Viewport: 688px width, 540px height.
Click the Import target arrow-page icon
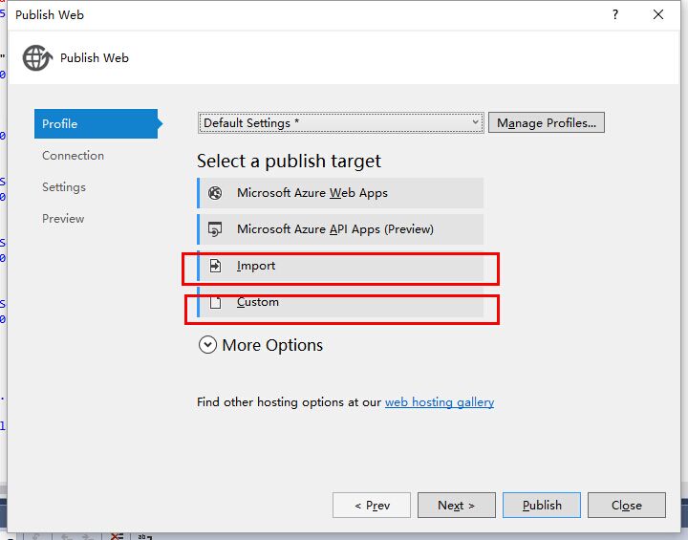216,266
